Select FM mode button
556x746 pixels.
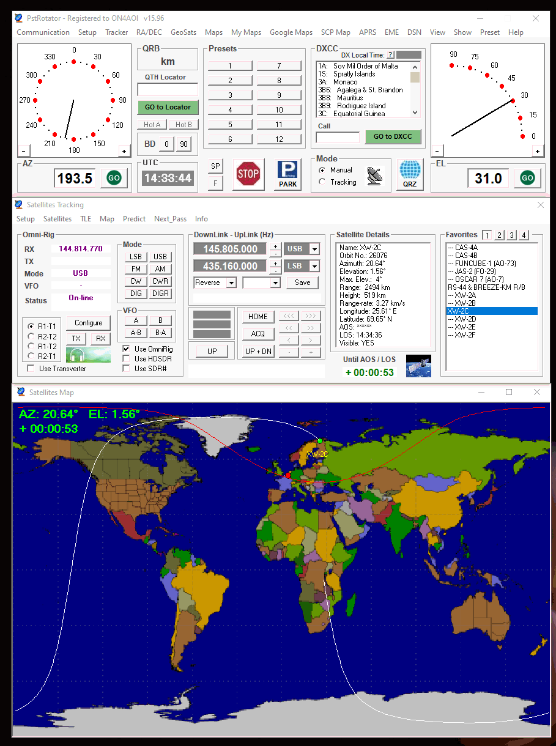coord(136,269)
